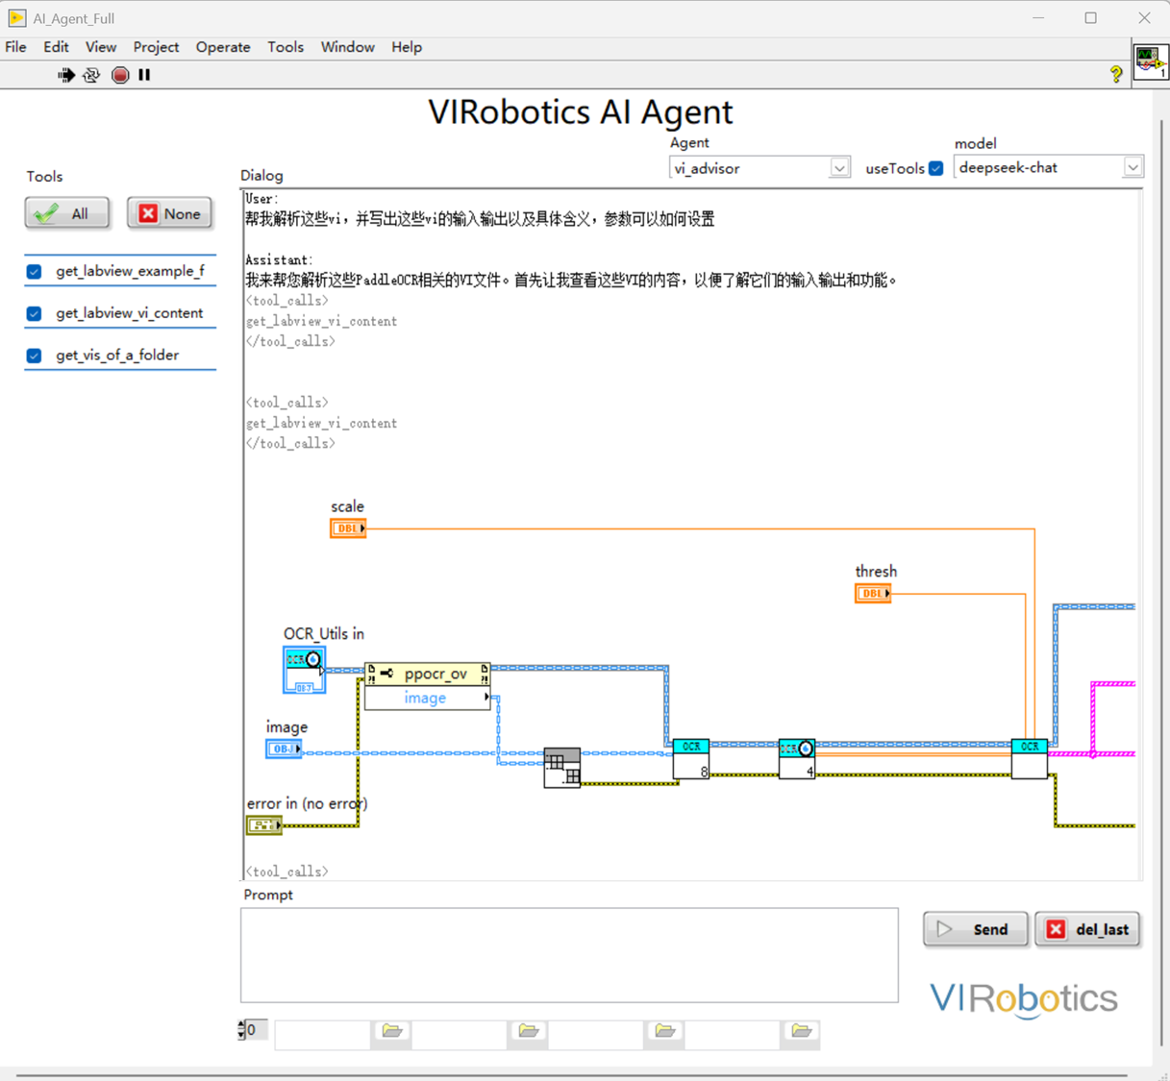This screenshot has width=1170, height=1081.
Task: Open the Tools menu
Action: (x=285, y=47)
